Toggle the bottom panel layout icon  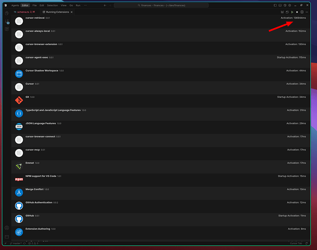point(280,5)
